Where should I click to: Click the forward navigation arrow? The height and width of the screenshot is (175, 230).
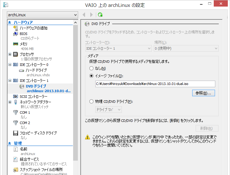(x=91, y=15)
